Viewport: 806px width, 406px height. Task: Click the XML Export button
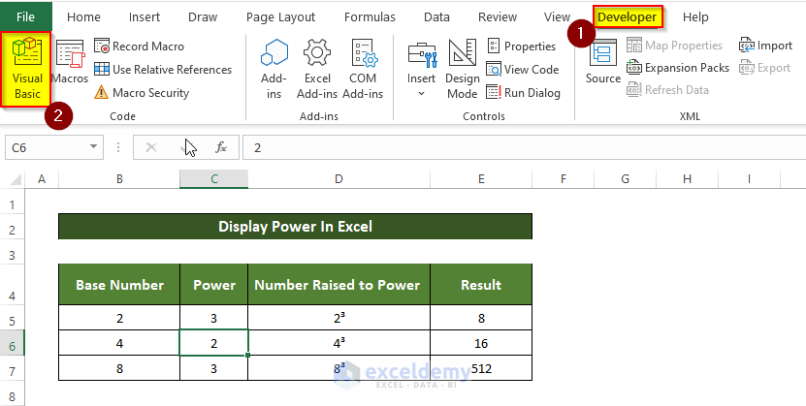(x=765, y=68)
